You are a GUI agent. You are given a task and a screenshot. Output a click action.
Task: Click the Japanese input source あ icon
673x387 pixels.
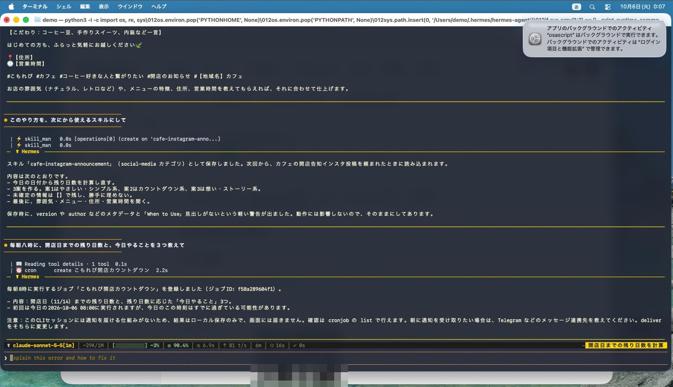(x=576, y=7)
